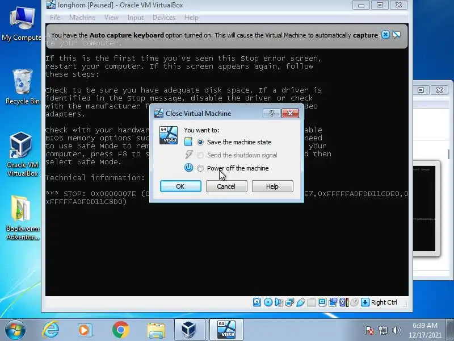Viewport: 454px width, 341px height.
Task: Click the keyboard capture arrow icon
Action: (365, 302)
